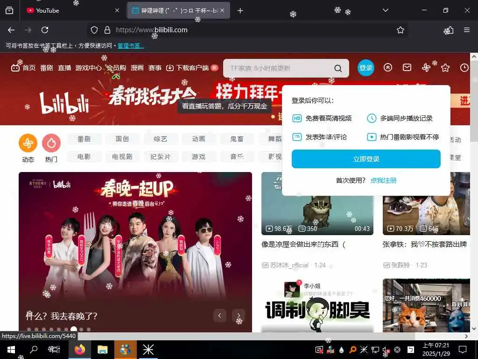Expand the list all tabs chevron
This screenshot has width=478, height=359.
pos(386,10)
